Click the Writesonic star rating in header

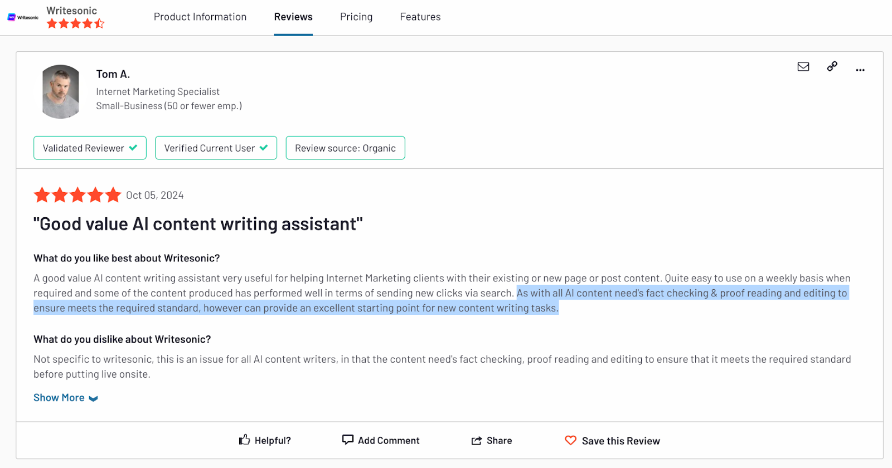click(x=75, y=23)
